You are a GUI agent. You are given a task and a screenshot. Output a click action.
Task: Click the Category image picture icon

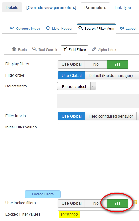[12, 28]
